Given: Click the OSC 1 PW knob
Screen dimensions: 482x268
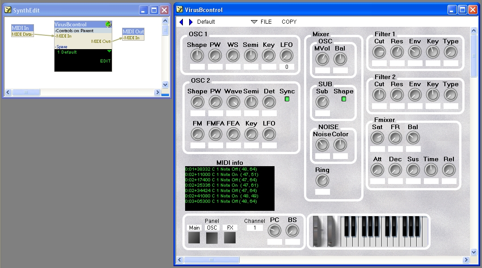Looking at the screenshot, I should [x=215, y=55].
